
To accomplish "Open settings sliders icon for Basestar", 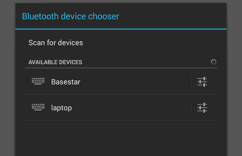I will pyautogui.click(x=202, y=82).
